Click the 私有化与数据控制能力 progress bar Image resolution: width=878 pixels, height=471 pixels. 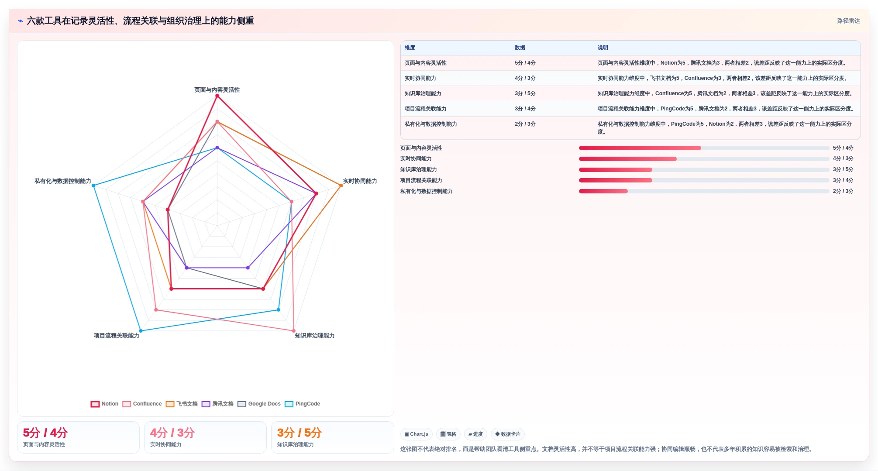704,191
